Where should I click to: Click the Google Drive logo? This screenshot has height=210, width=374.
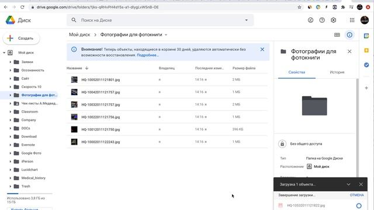(x=11, y=20)
